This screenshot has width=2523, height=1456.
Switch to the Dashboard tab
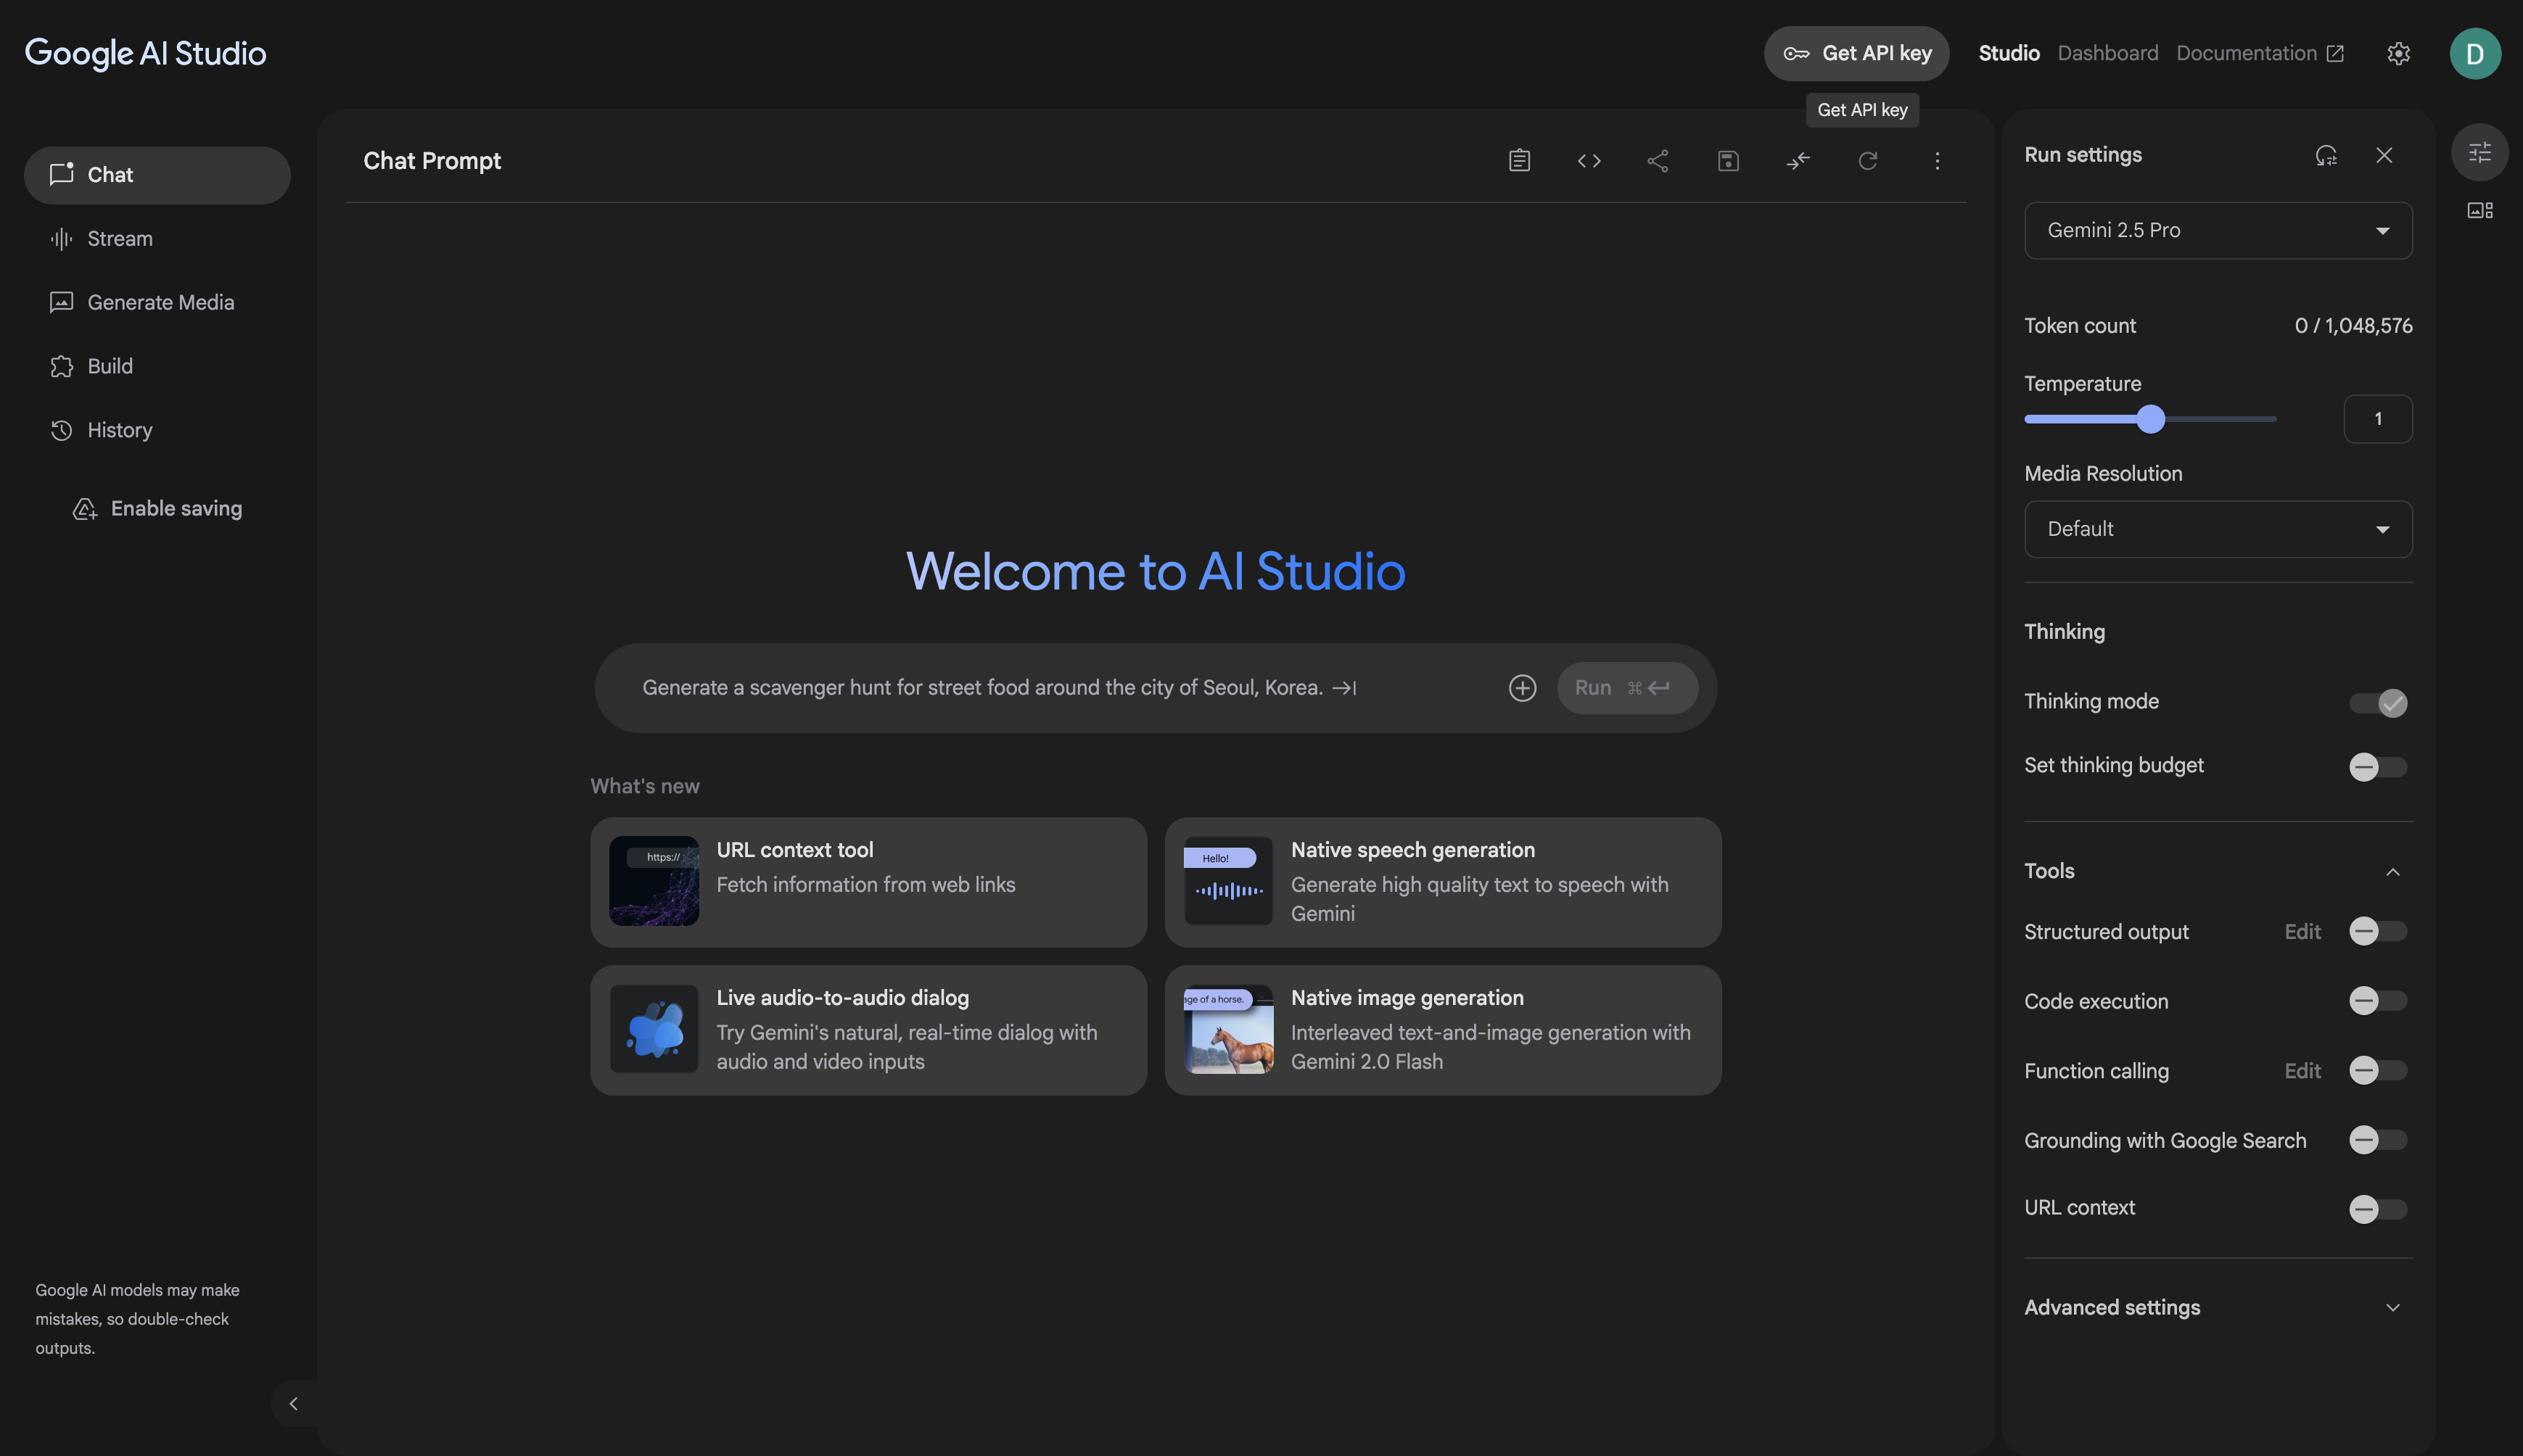[2107, 53]
